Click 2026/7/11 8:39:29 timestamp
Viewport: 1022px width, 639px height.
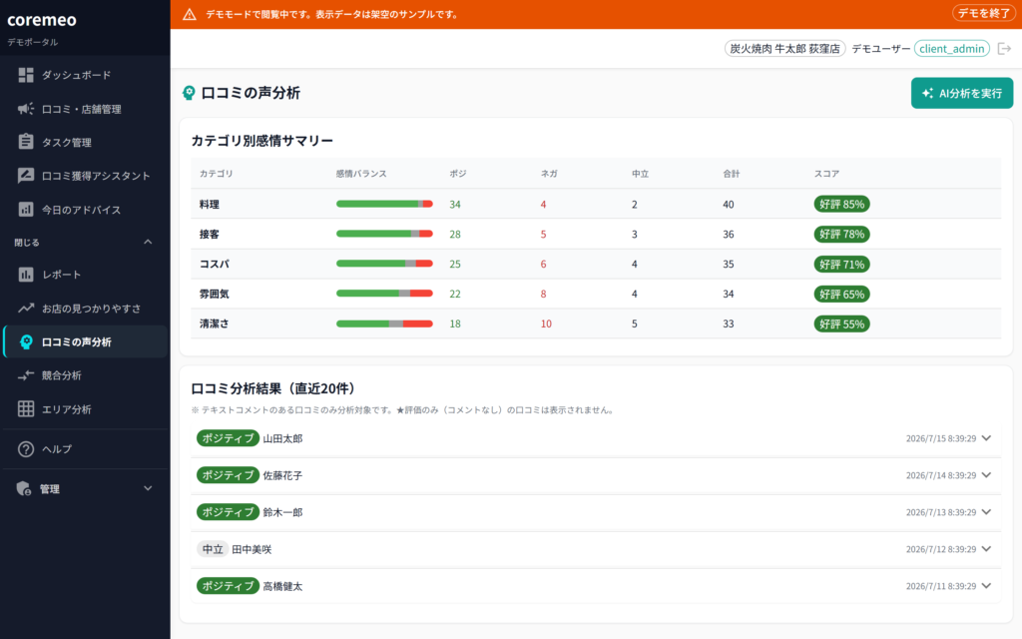(x=940, y=585)
